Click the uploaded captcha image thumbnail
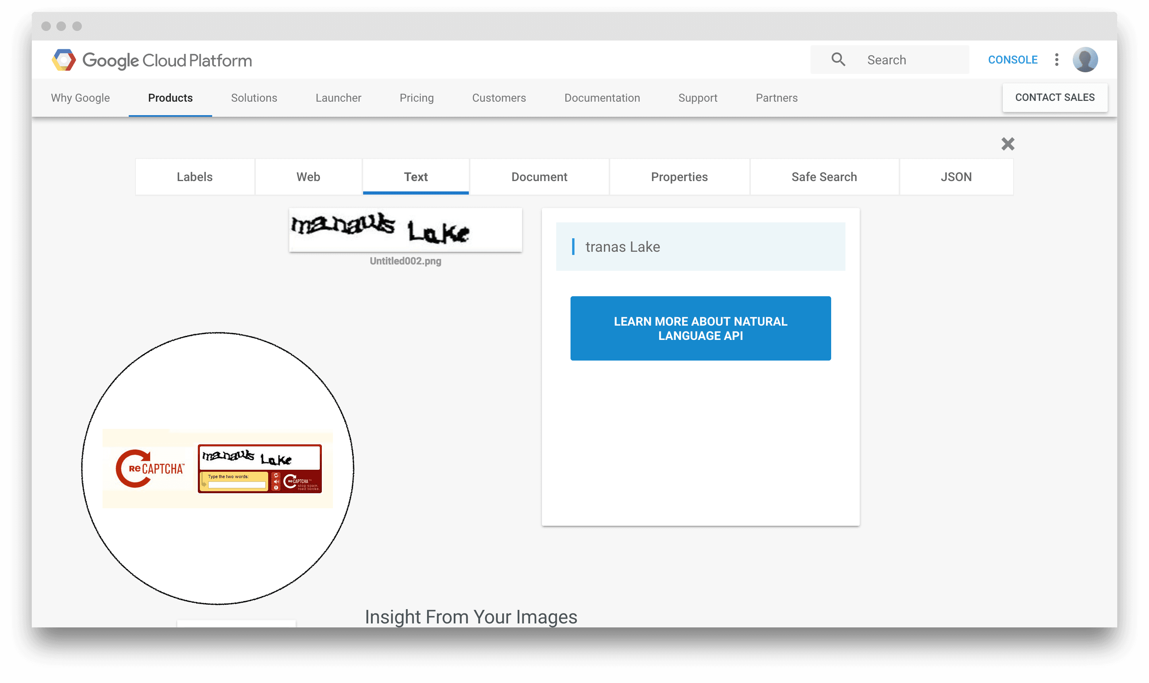The height and width of the screenshot is (683, 1149). [405, 229]
